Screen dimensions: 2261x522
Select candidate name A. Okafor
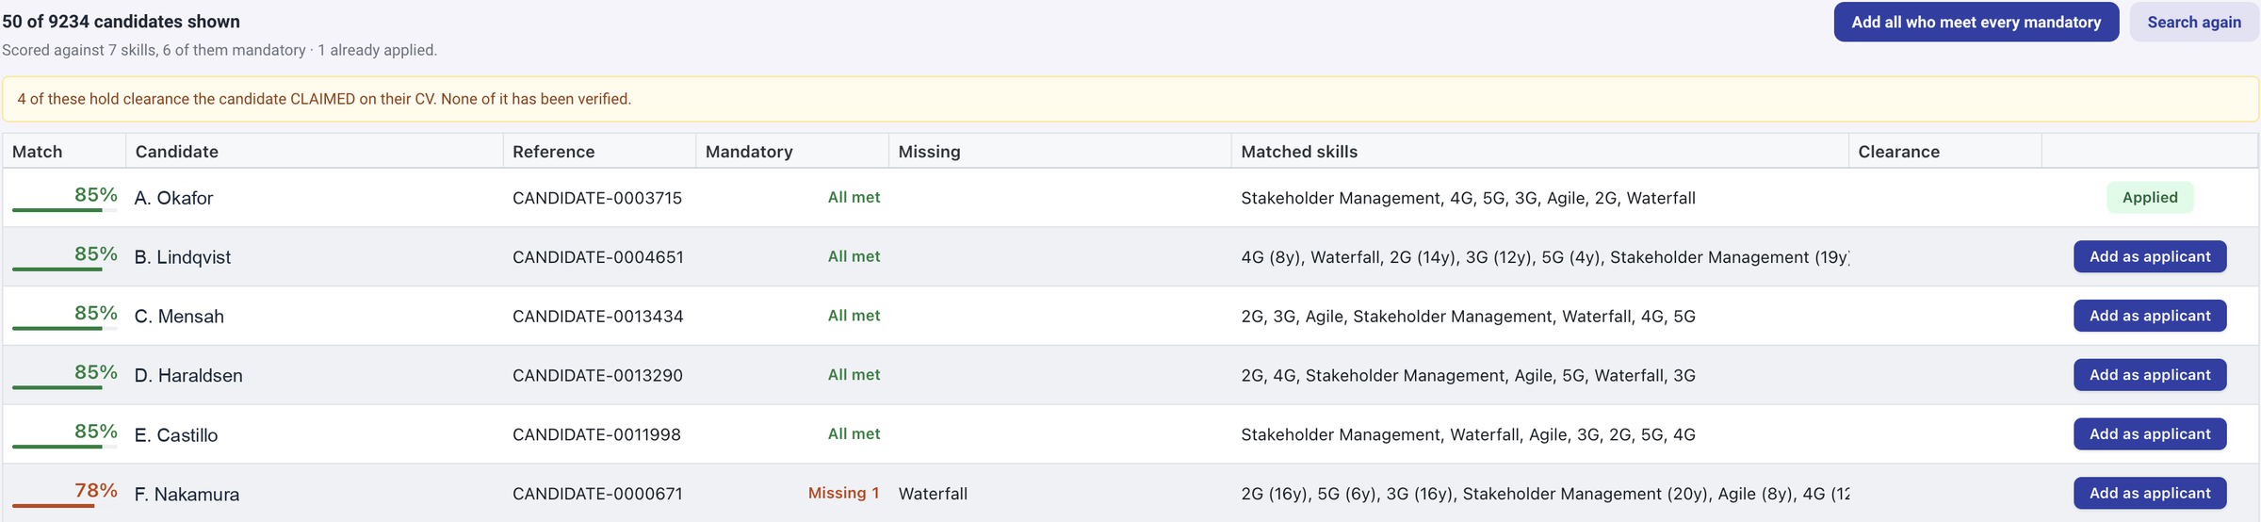pos(173,198)
